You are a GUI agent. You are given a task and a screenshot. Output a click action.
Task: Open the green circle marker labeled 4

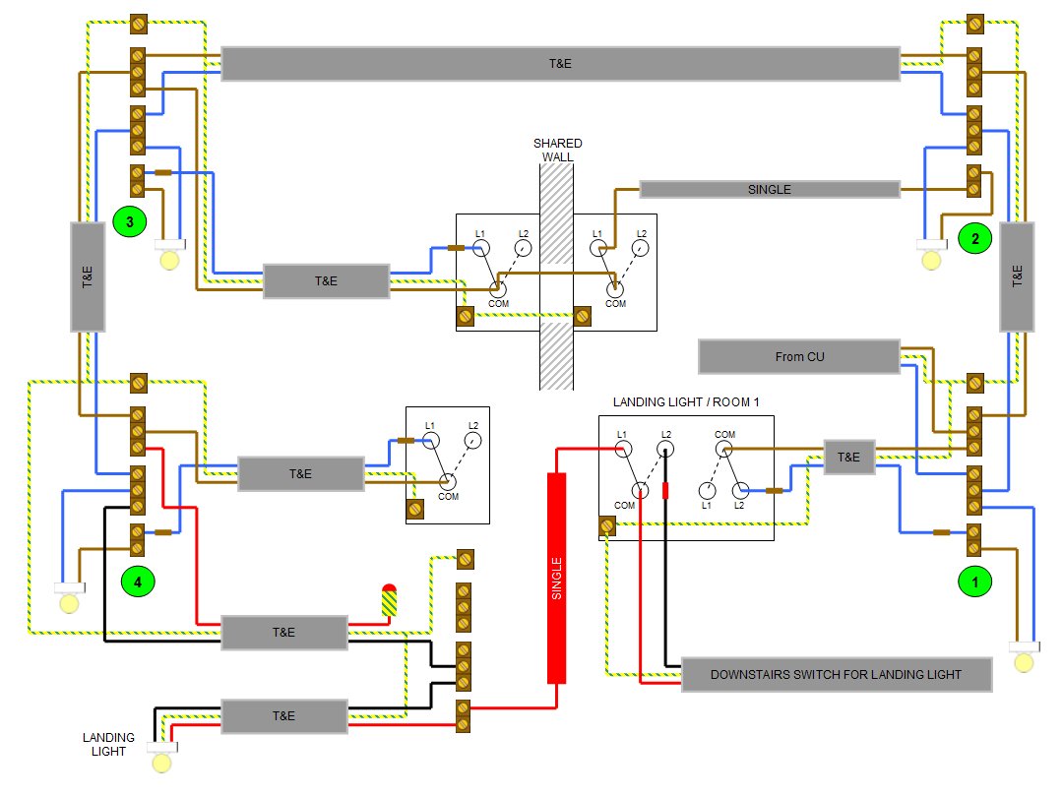coord(136,582)
